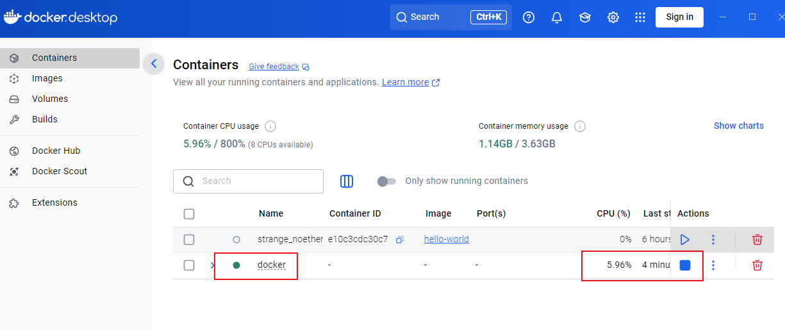Open Containers in the sidebar
Viewport: 785px width, 330px height.
(70, 58)
